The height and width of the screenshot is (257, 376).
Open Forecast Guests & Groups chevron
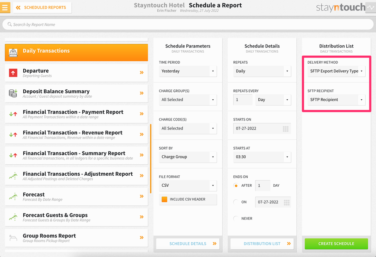142,217
